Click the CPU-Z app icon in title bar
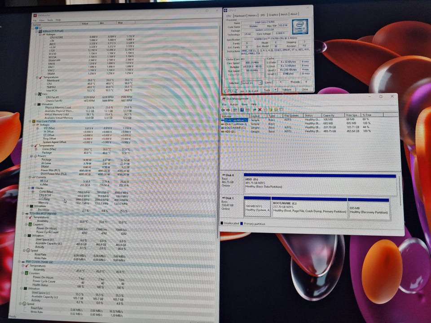Image resolution: width=431 pixels, height=323 pixels. (225, 10)
